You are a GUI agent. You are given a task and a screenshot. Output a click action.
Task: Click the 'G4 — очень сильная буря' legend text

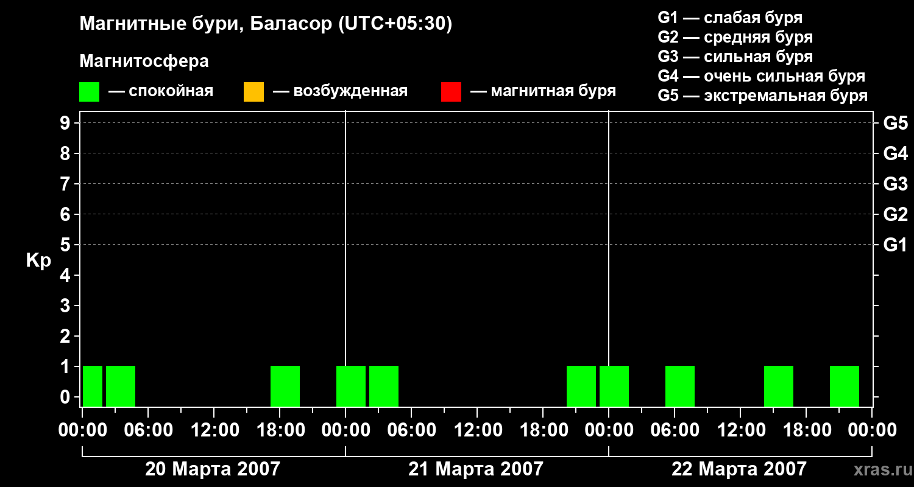click(762, 76)
